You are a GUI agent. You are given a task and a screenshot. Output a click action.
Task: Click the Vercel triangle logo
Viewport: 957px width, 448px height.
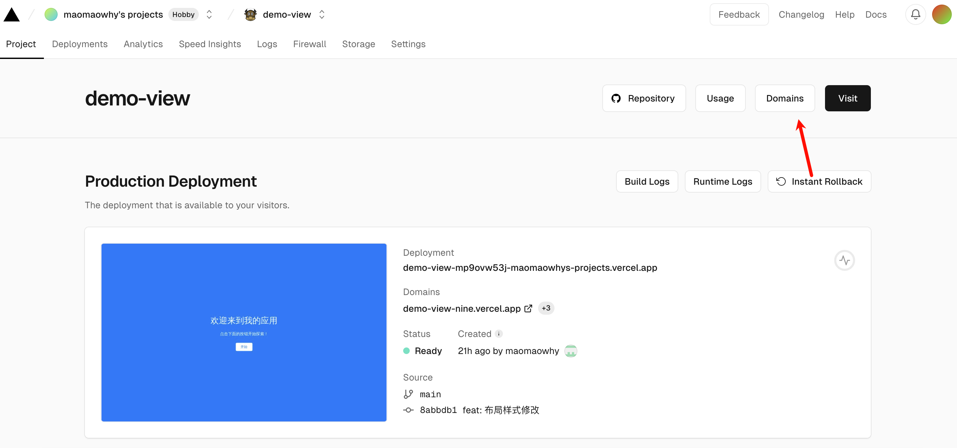[11, 14]
